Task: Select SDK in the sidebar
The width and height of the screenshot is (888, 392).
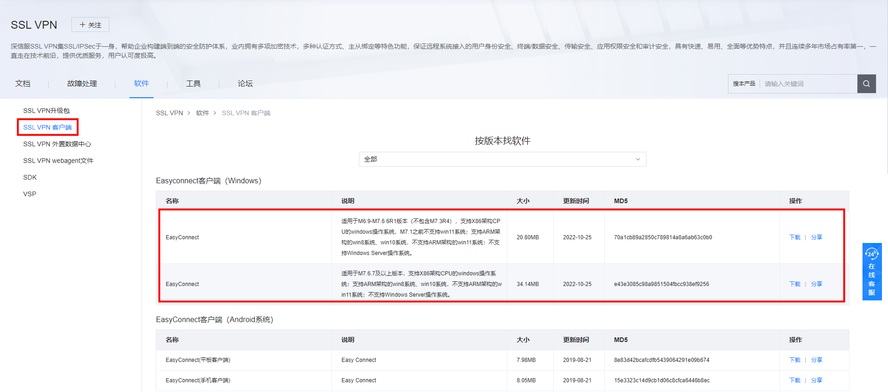Action: (x=30, y=177)
